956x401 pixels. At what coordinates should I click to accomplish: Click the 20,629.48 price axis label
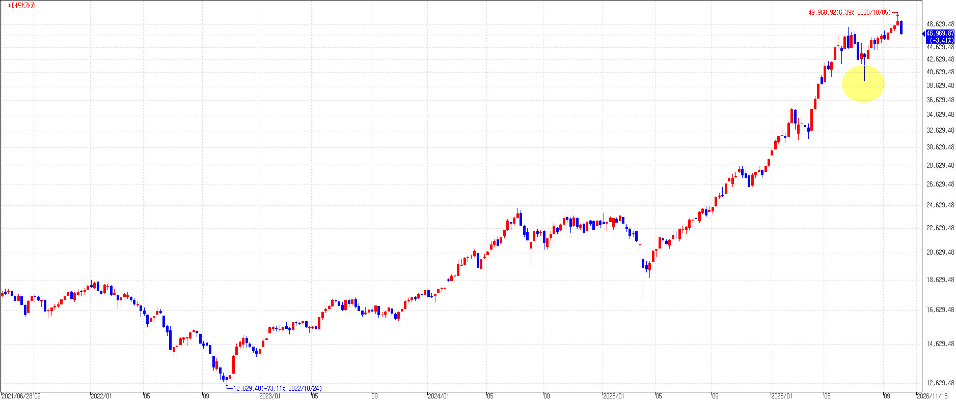tap(940, 252)
